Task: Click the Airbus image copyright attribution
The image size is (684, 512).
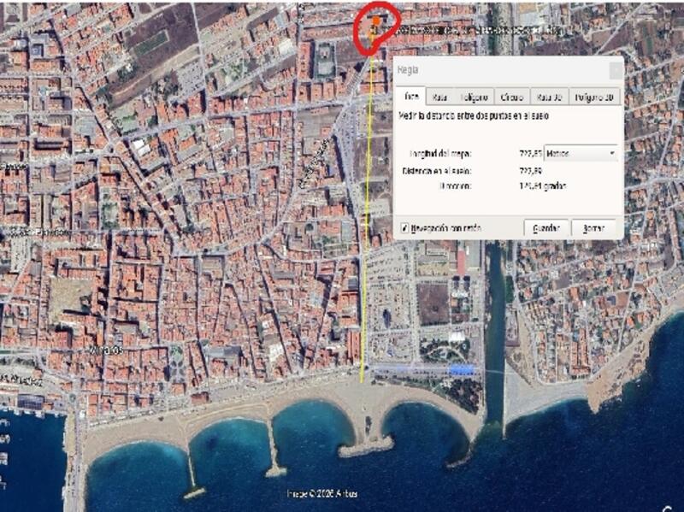Action: coord(325,491)
